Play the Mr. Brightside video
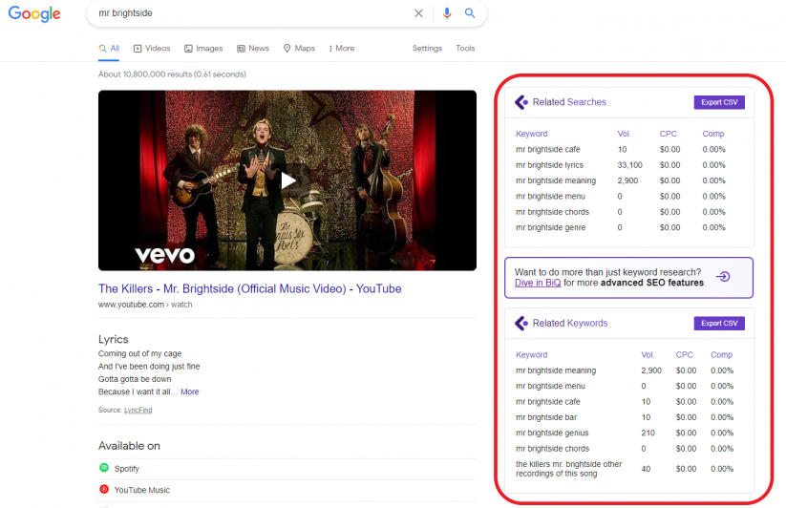Image resolution: width=786 pixels, height=508 pixels. pos(287,180)
